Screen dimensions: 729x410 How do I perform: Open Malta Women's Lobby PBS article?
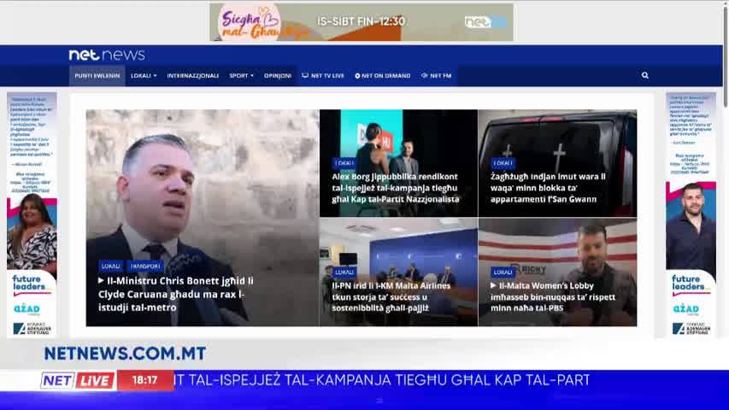[553, 296]
